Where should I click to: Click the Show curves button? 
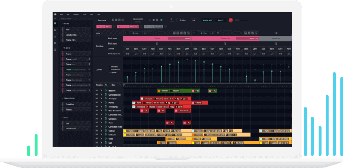(102, 20)
